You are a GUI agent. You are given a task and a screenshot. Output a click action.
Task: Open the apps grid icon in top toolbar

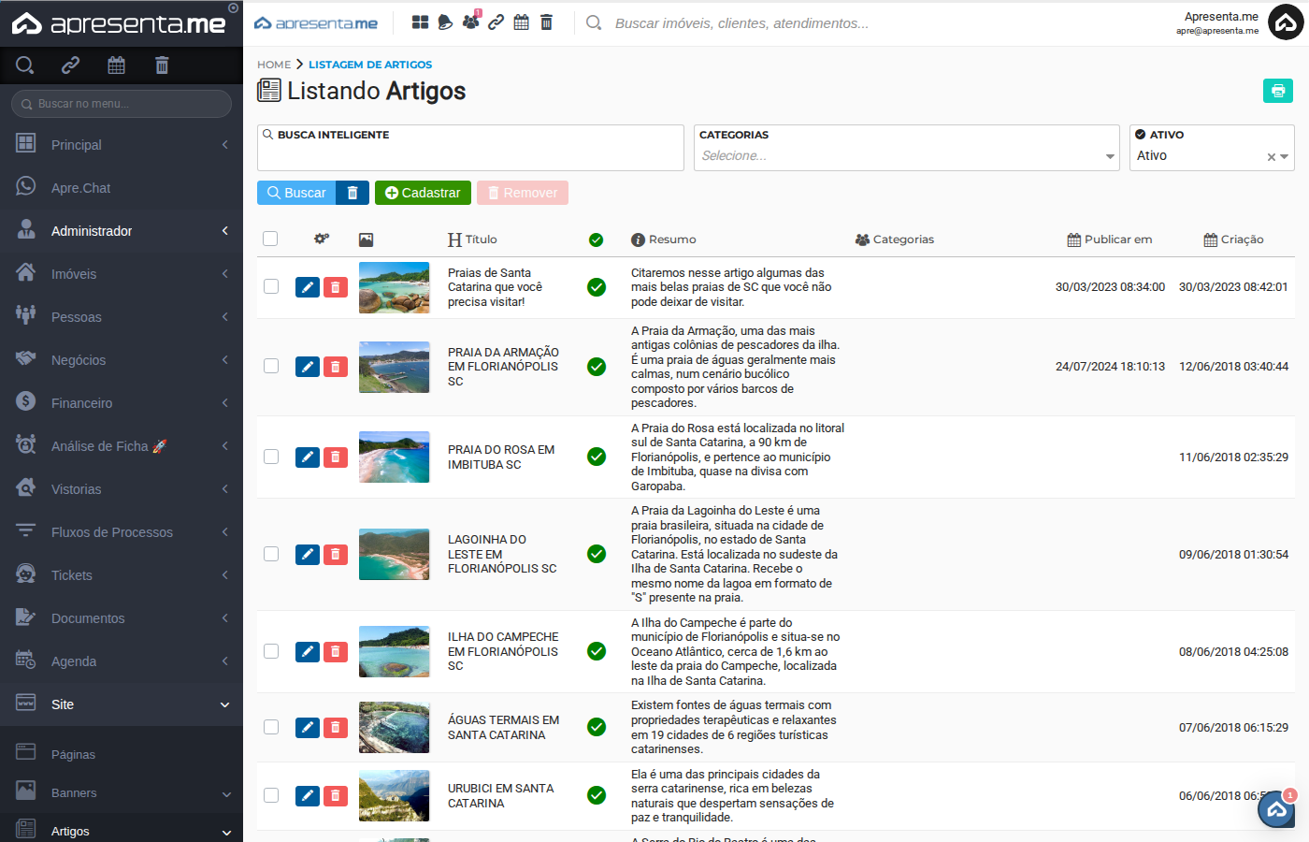pyautogui.click(x=419, y=21)
